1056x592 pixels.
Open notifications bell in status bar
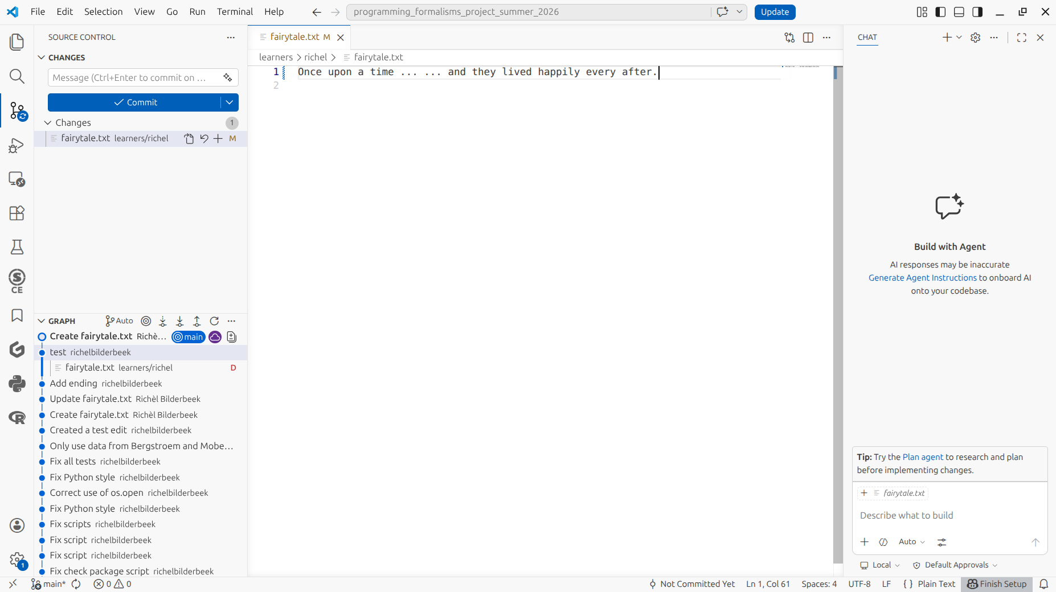click(1044, 584)
